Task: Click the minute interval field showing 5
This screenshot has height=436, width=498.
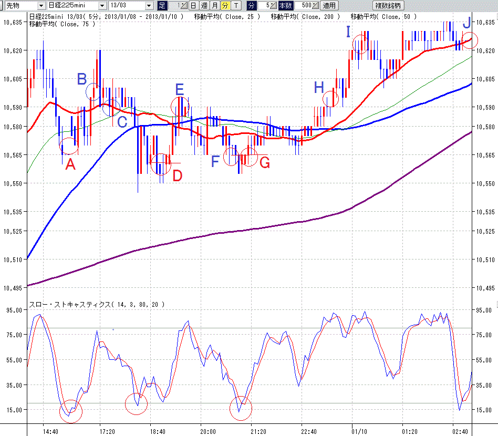Action: tap(264, 5)
